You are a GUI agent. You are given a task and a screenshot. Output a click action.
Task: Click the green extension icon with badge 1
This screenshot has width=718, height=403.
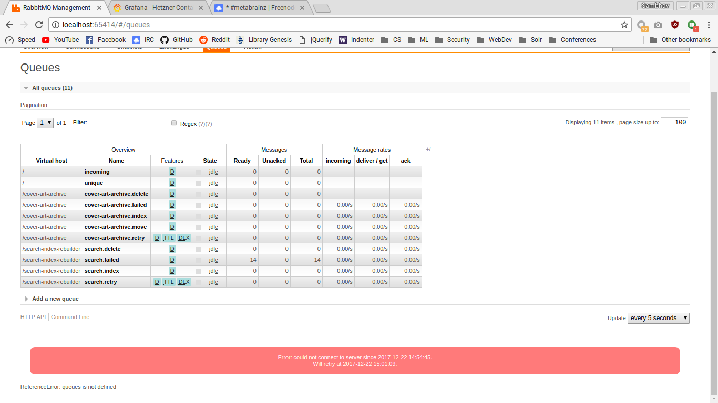tap(692, 25)
